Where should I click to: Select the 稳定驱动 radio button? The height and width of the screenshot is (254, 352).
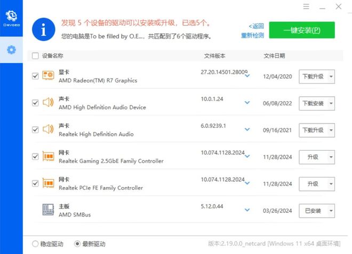coord(35,244)
